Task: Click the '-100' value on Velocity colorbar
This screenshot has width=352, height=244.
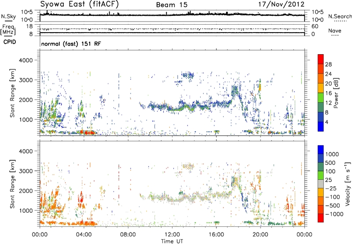Action: pyautogui.click(x=333, y=197)
